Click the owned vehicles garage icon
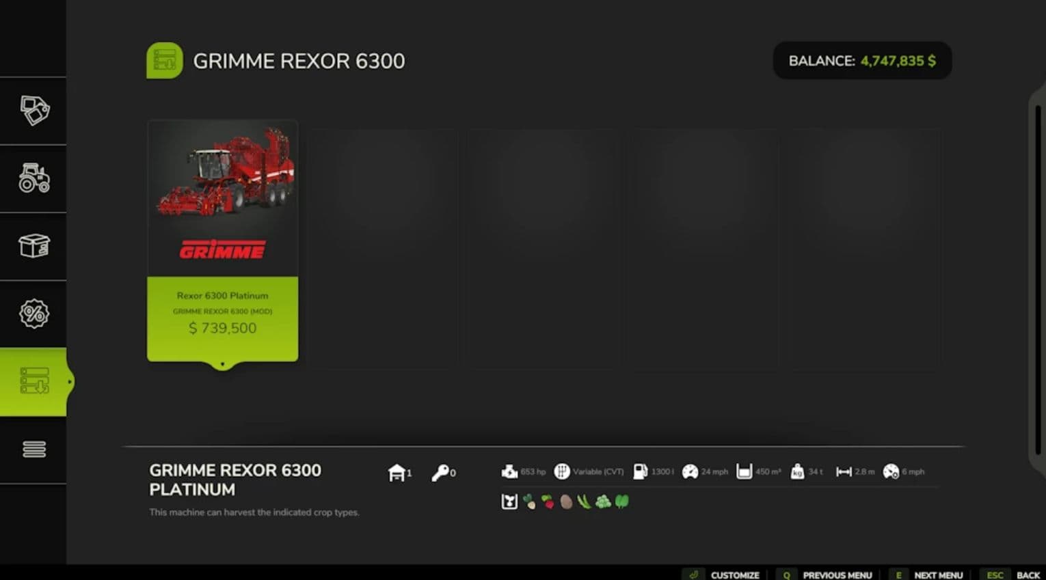The image size is (1046, 580). coord(397,472)
